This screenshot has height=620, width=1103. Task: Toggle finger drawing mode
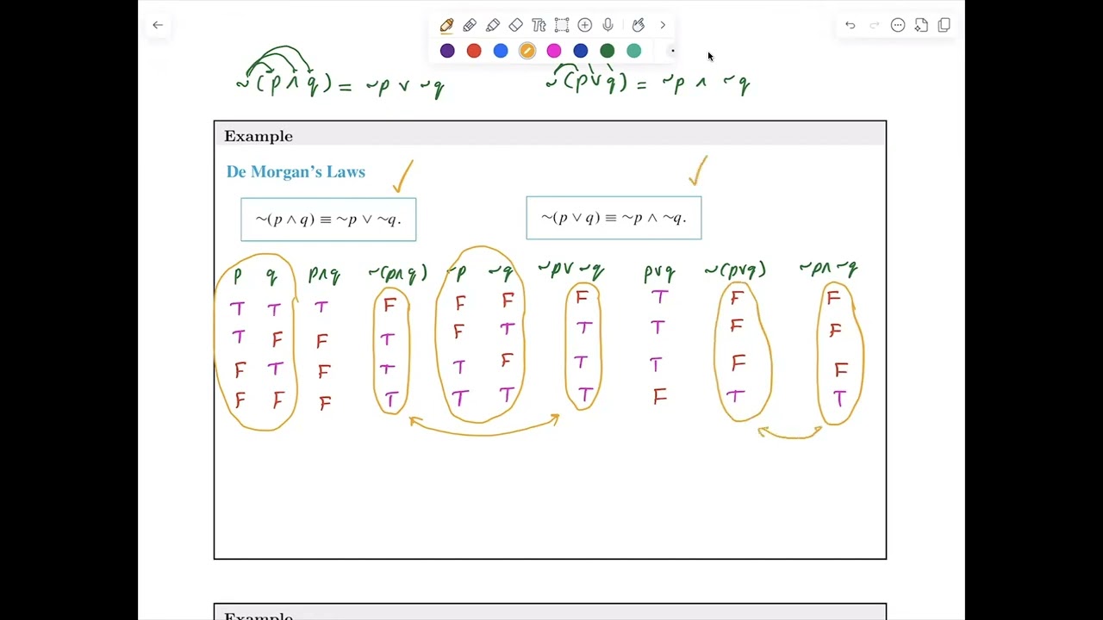[638, 25]
